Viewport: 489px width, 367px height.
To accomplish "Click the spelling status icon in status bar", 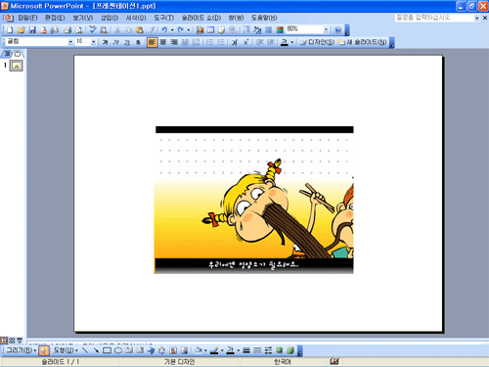I will (x=334, y=361).
